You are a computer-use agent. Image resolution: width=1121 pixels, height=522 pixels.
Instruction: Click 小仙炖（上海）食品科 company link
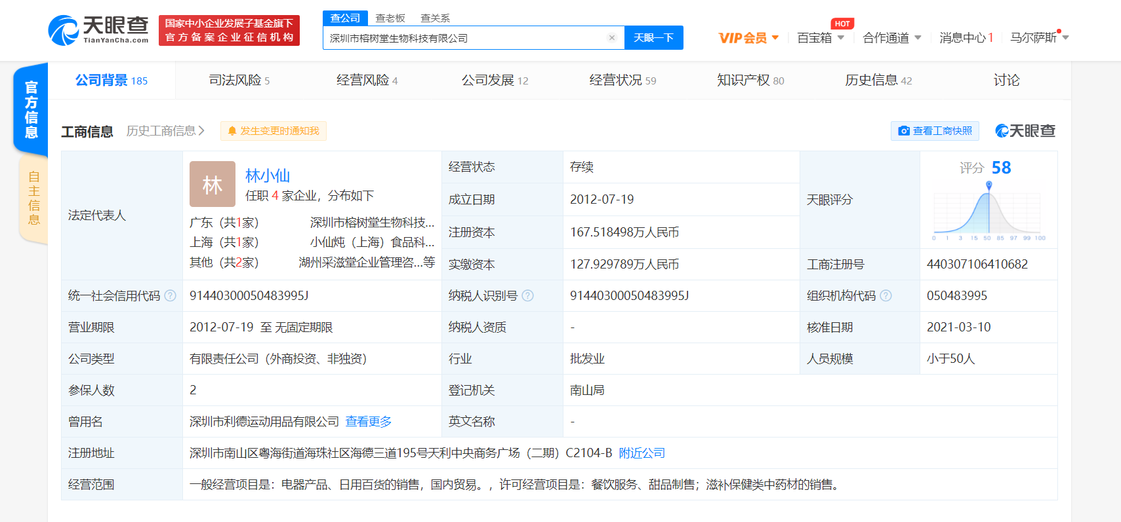372,242
